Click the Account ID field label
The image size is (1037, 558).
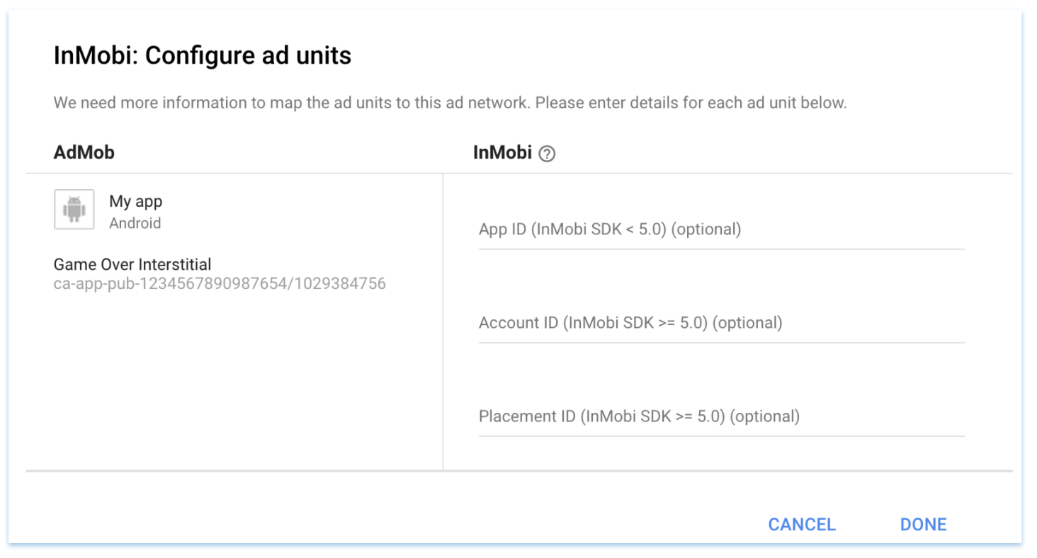coord(630,322)
